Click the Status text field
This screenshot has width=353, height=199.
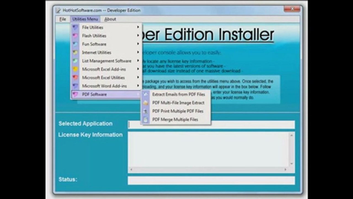(x=211, y=180)
